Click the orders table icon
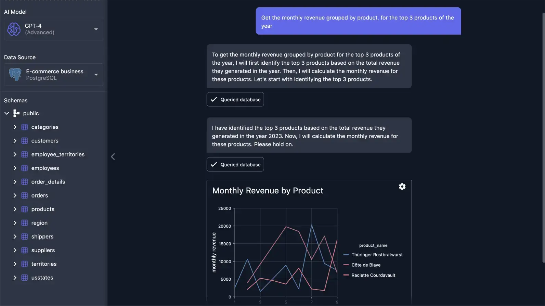The width and height of the screenshot is (545, 306). pyautogui.click(x=25, y=195)
